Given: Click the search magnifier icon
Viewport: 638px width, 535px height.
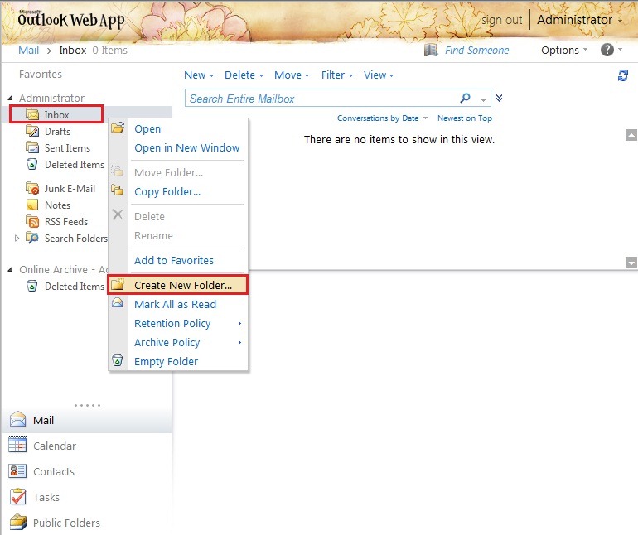Looking at the screenshot, I should click(x=466, y=99).
